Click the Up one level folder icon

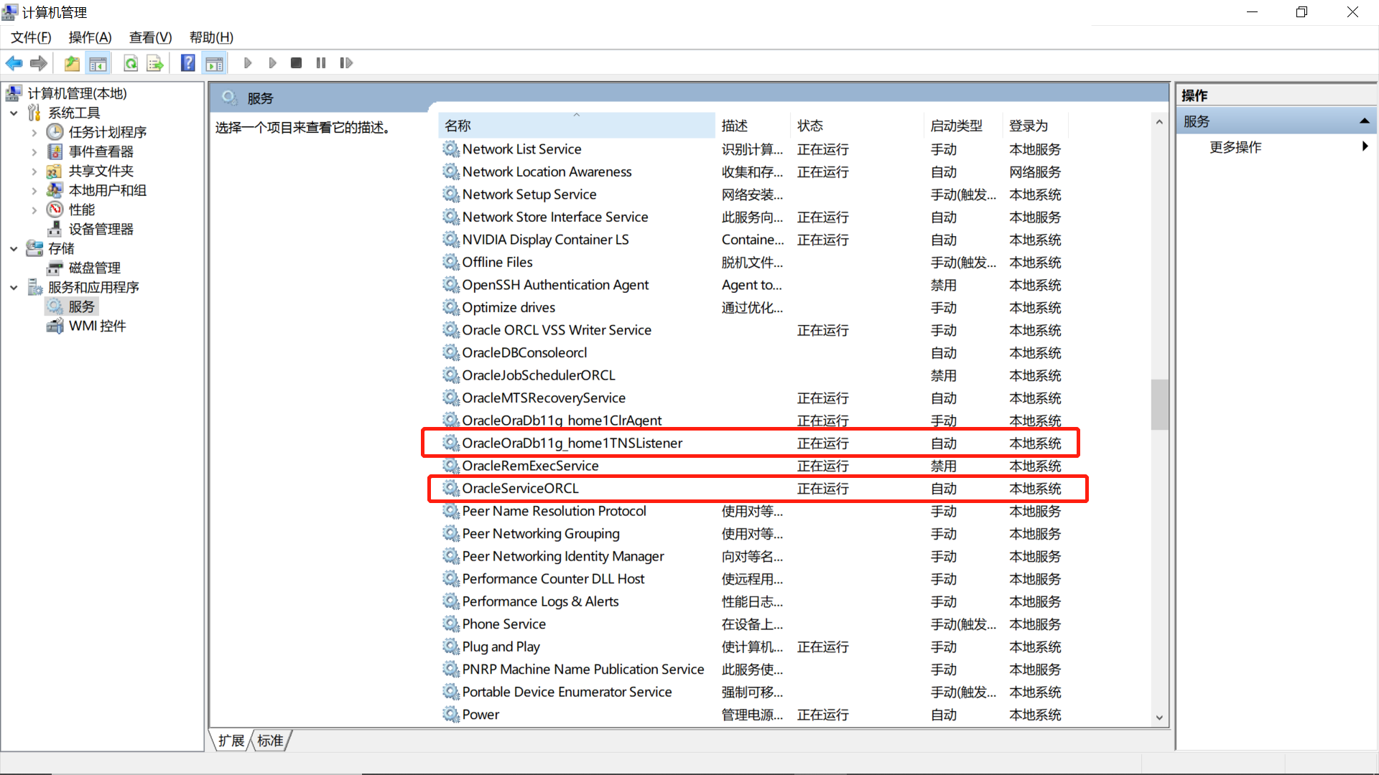coord(72,63)
